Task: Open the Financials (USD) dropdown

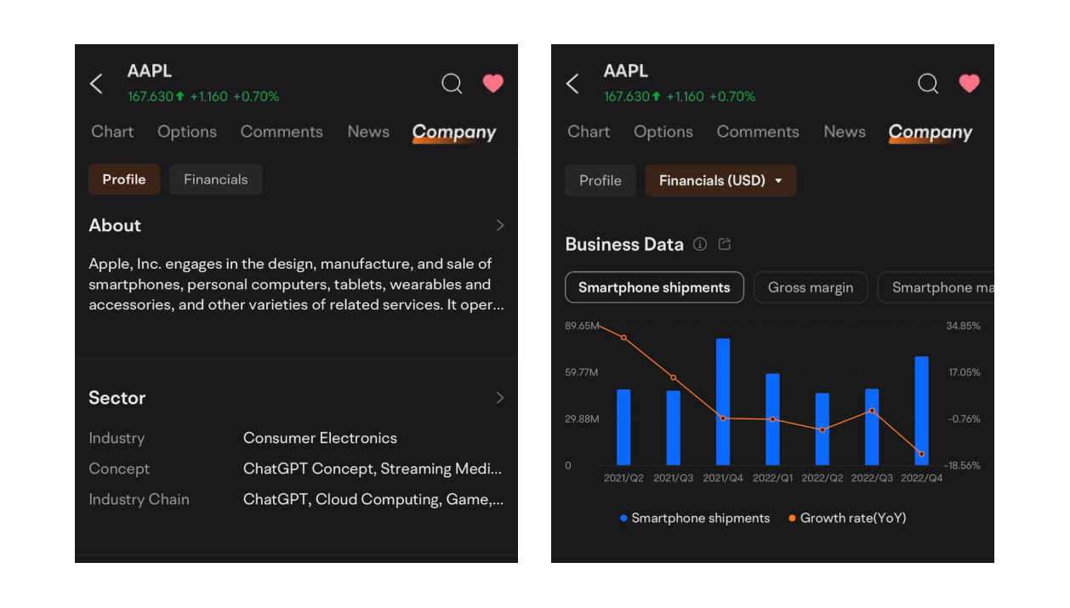Action: [x=720, y=180]
